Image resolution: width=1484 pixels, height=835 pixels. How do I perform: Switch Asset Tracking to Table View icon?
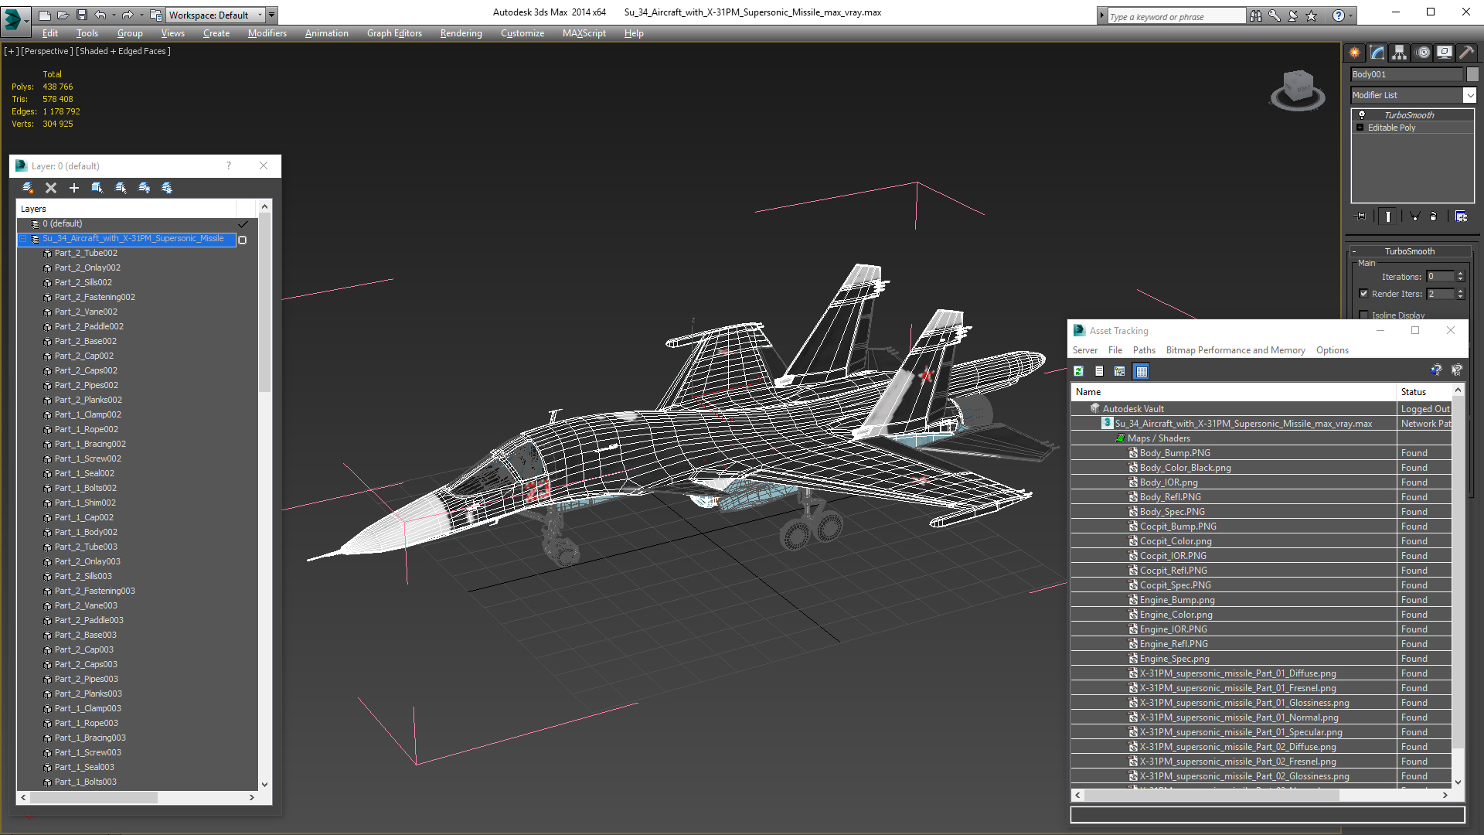1142,371
